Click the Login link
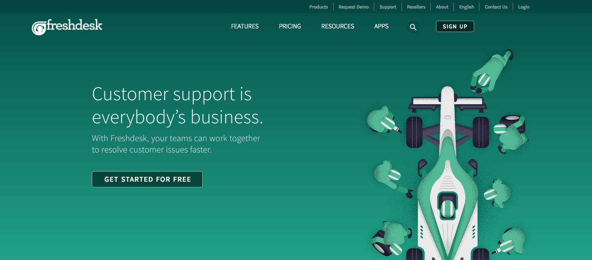 click(524, 7)
